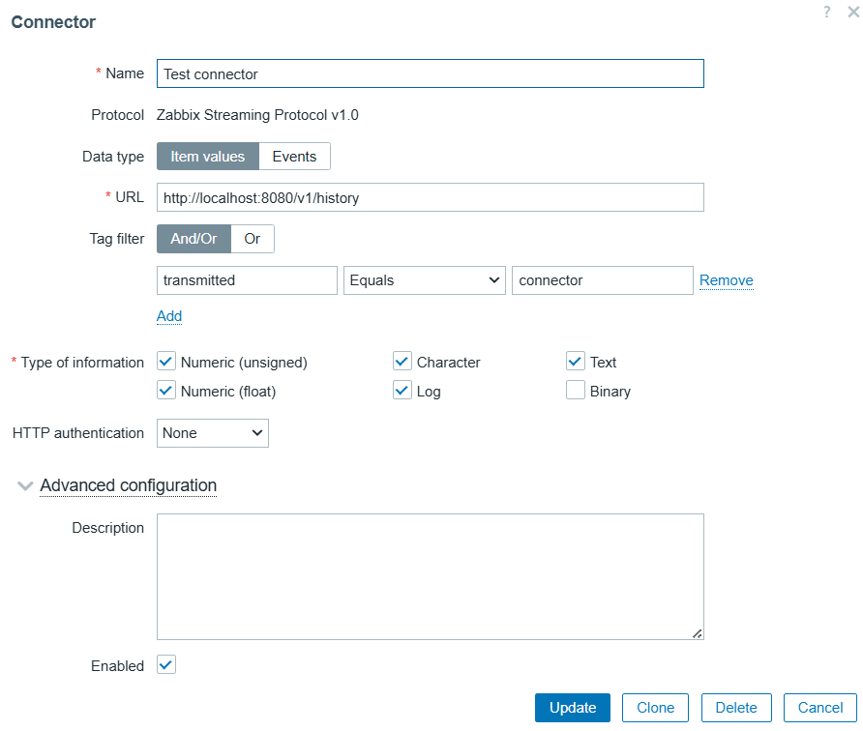This screenshot has width=863, height=731.
Task: Untick the Character checkbox
Action: click(403, 363)
